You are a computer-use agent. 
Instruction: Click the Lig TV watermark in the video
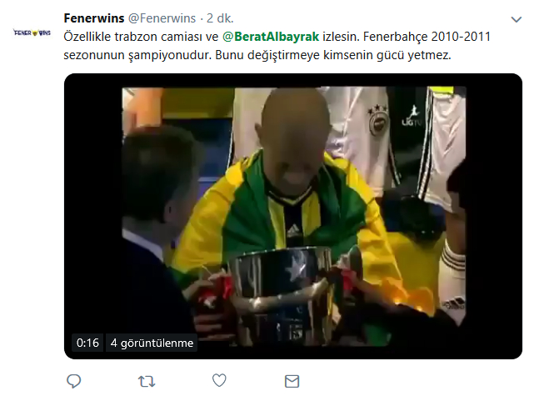(412, 116)
